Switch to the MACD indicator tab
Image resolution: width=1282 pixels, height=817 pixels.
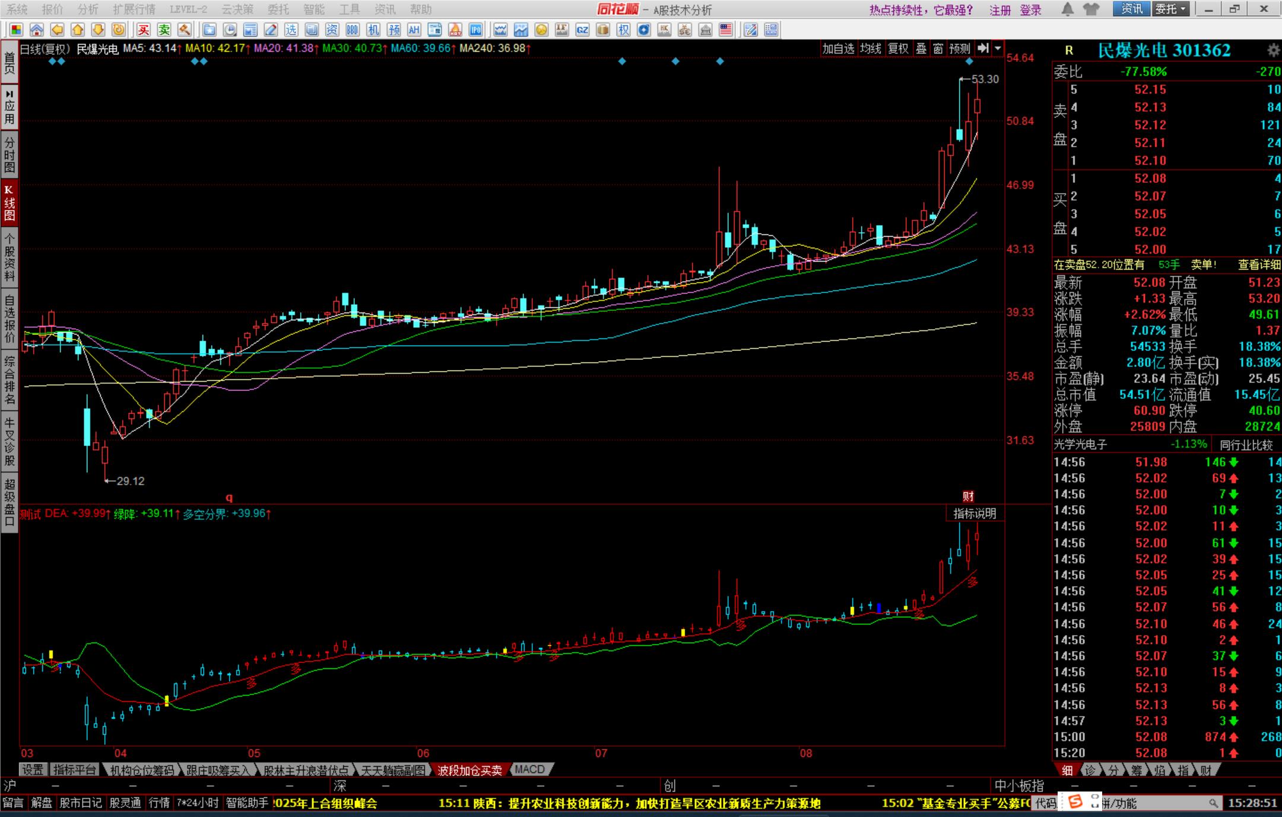pyautogui.click(x=529, y=770)
